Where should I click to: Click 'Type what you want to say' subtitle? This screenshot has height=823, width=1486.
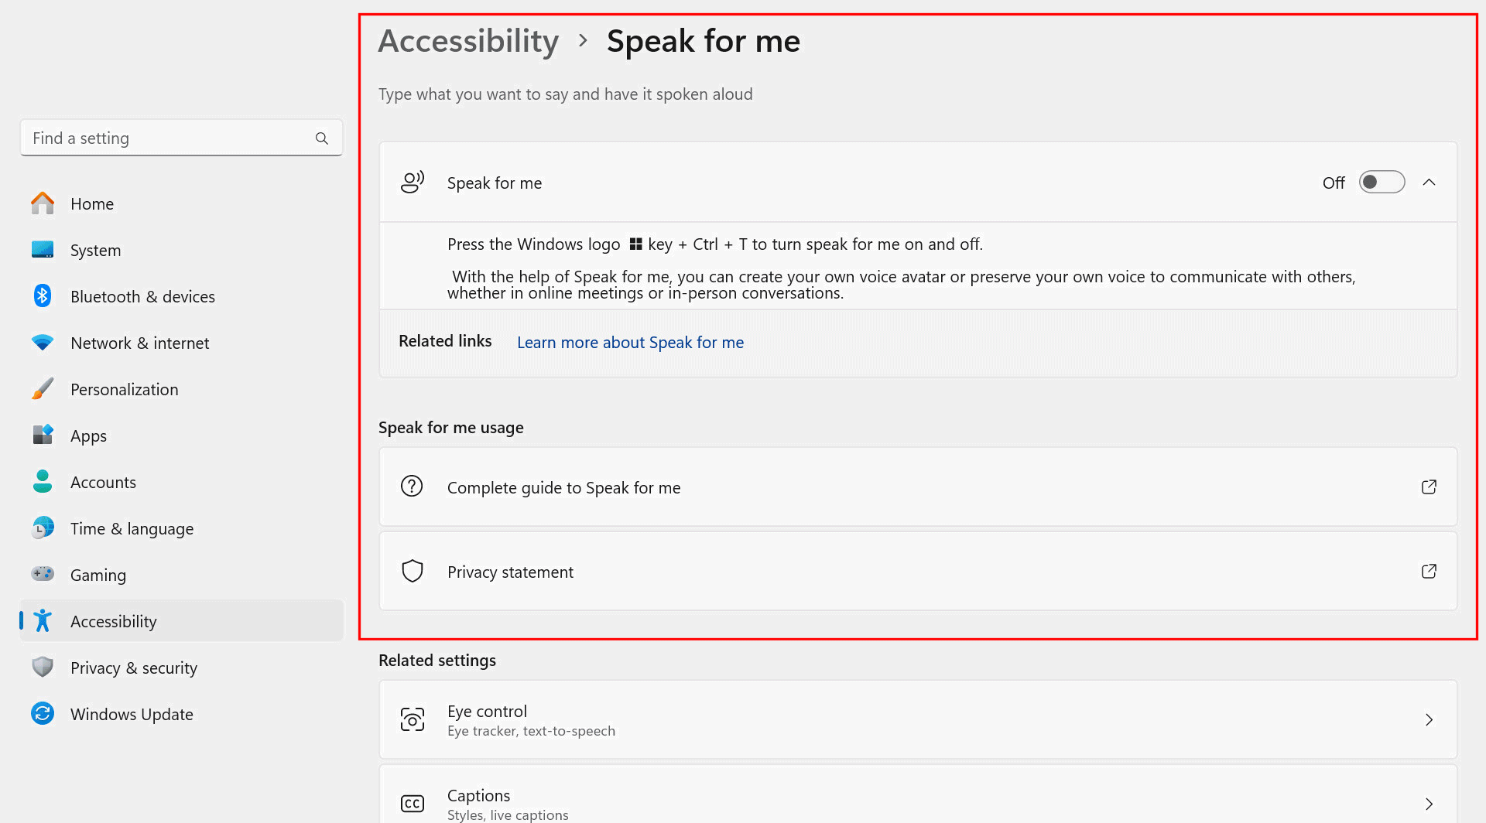point(565,94)
